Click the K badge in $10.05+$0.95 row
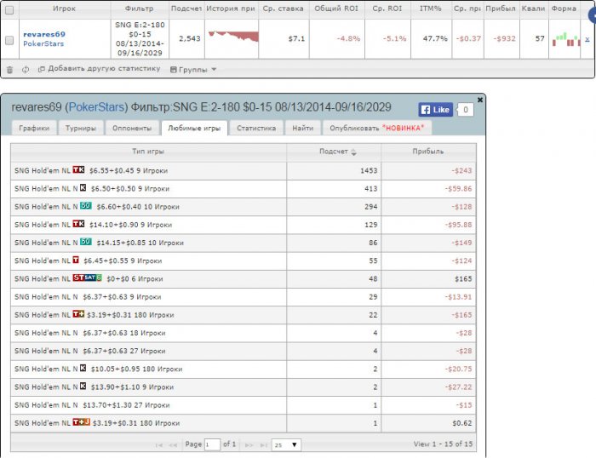This screenshot has height=458, width=596. point(83,368)
